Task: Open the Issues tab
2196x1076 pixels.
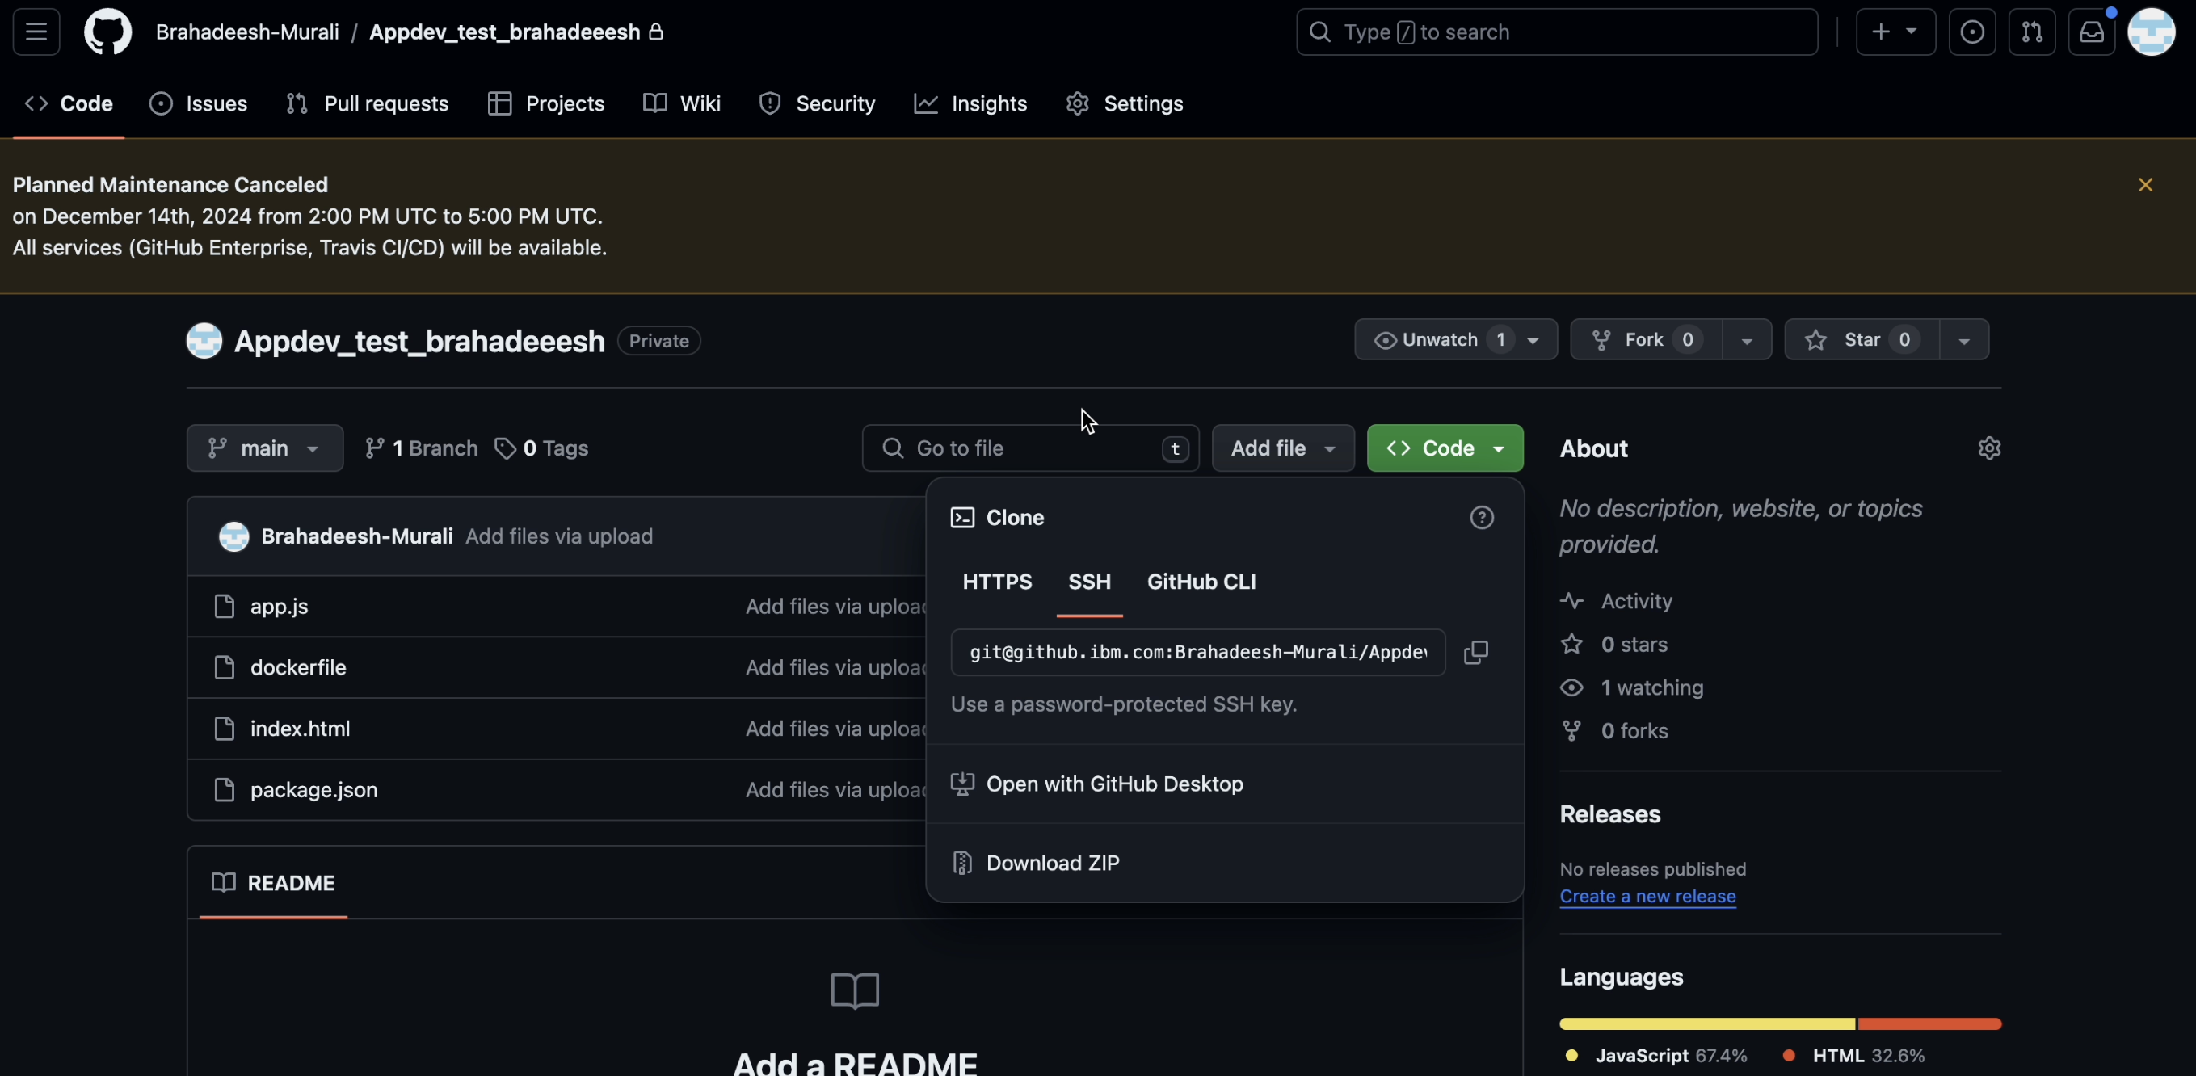Action: tap(199, 103)
